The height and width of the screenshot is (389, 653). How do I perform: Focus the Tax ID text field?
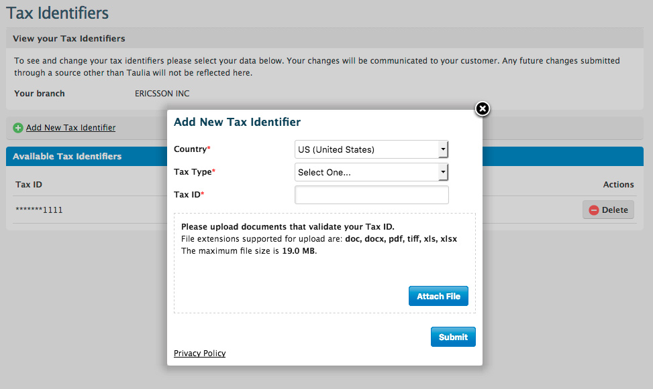372,195
